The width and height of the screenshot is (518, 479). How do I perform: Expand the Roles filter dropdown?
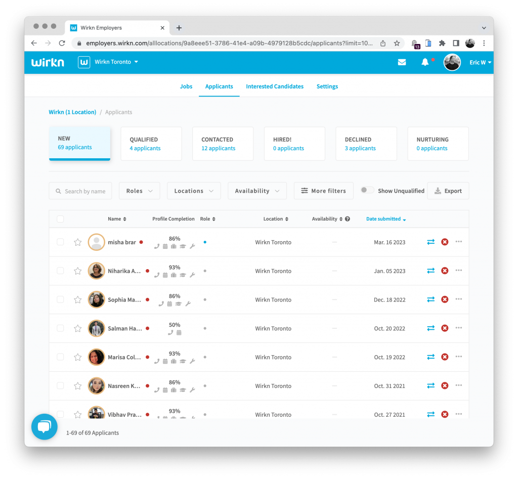click(x=139, y=191)
